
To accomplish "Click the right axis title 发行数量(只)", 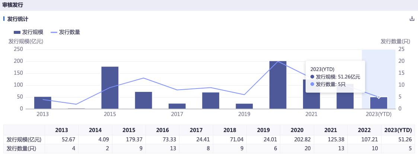I will (x=395, y=41).
